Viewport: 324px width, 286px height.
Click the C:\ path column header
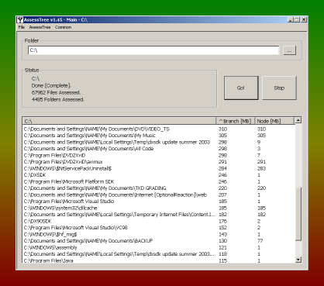coord(119,121)
